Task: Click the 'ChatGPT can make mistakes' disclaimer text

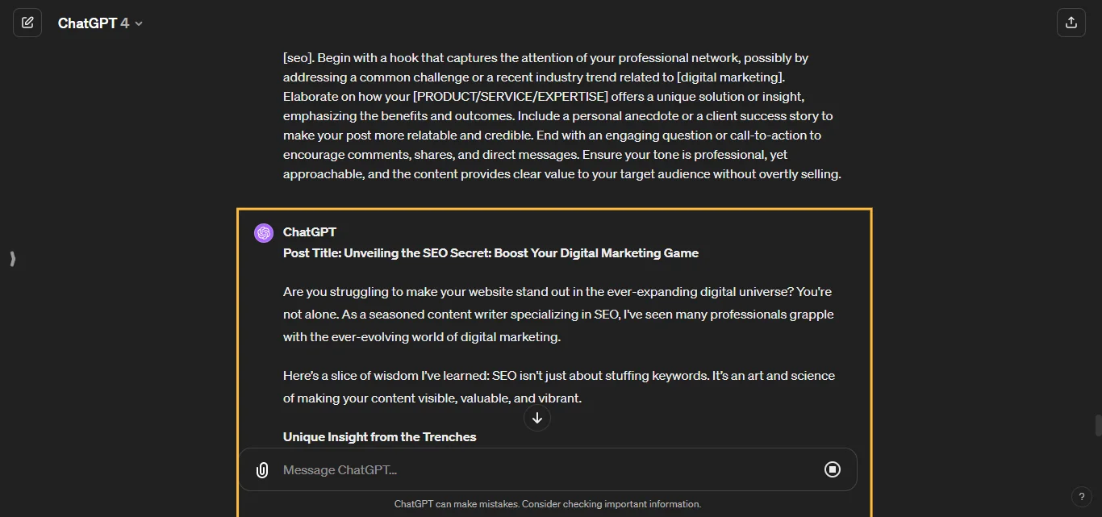Action: (x=548, y=503)
